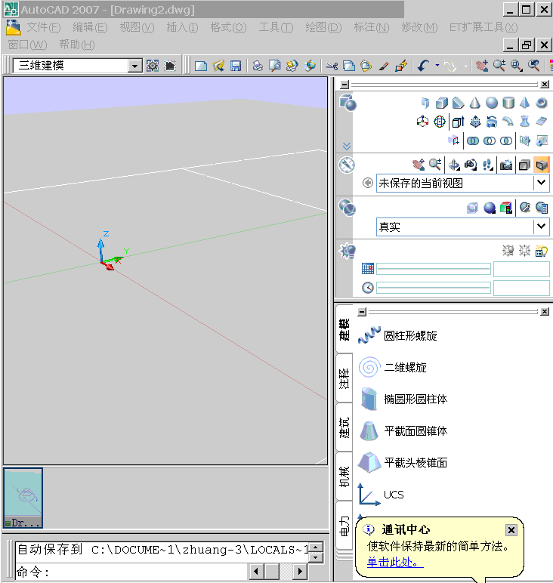Toggle the 3D Navigate compass panel icon

pos(347,165)
